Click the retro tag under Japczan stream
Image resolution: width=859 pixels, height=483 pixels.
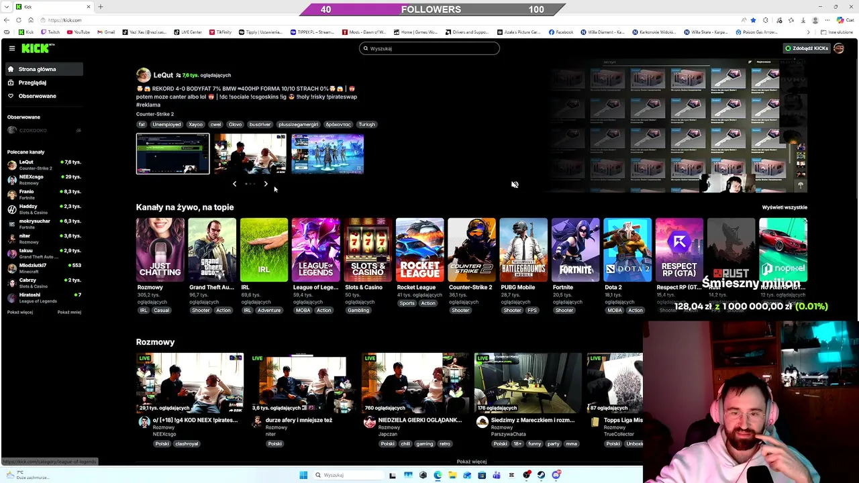coord(445,443)
